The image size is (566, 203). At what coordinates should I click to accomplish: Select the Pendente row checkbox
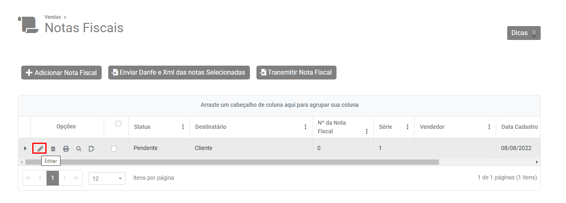pyautogui.click(x=114, y=149)
